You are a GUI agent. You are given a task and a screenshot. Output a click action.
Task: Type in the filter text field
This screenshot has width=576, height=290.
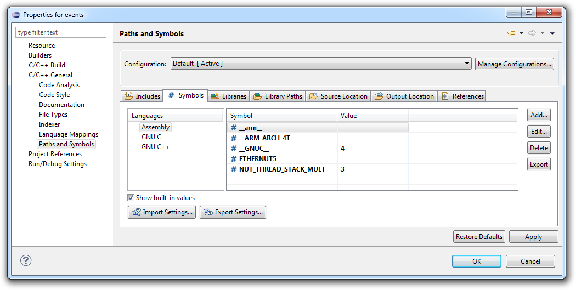tap(61, 32)
